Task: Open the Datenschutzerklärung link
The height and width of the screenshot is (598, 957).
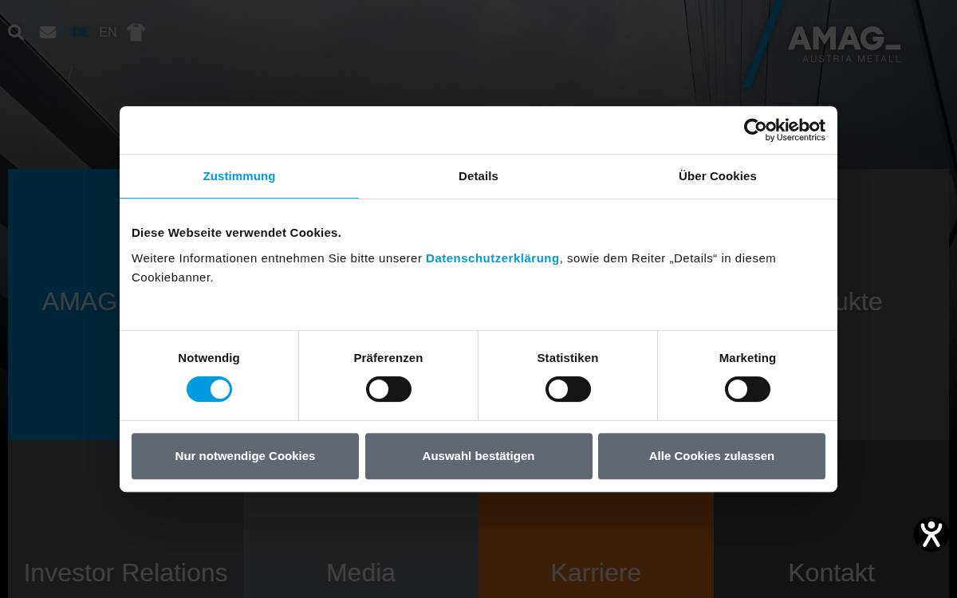Action: pyautogui.click(x=492, y=258)
